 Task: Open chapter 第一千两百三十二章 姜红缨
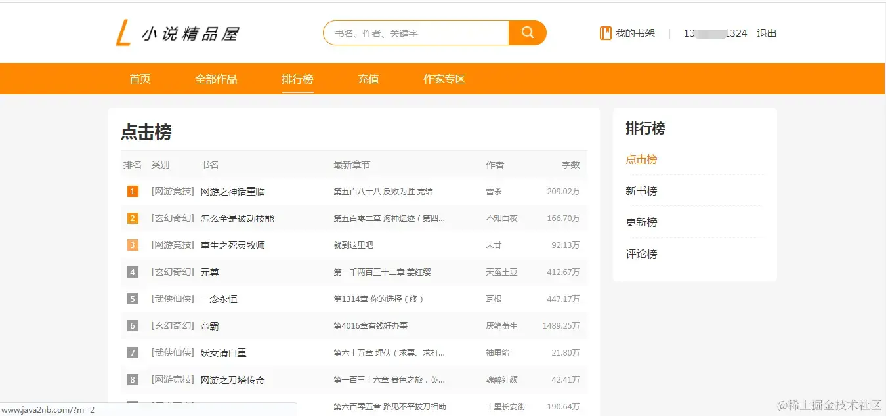[x=382, y=272]
